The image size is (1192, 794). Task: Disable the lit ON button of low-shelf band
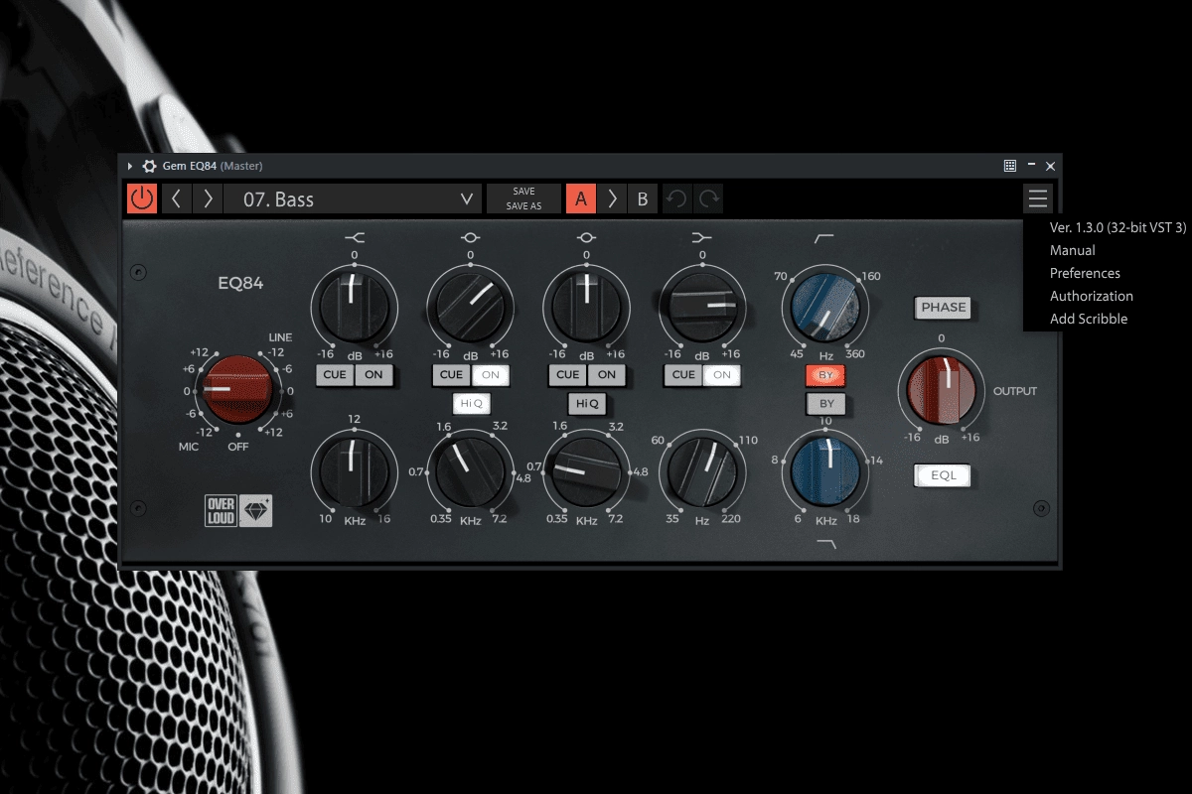tap(722, 374)
